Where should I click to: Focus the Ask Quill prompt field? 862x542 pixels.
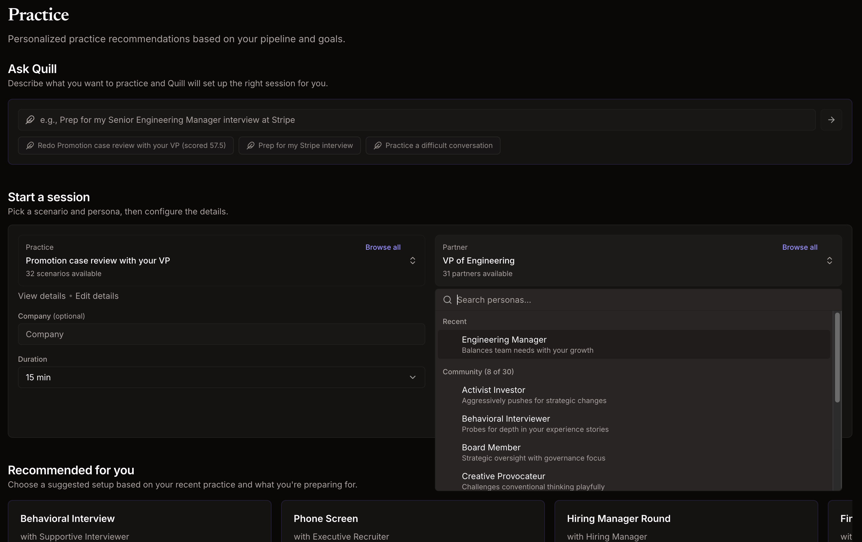coord(417,120)
